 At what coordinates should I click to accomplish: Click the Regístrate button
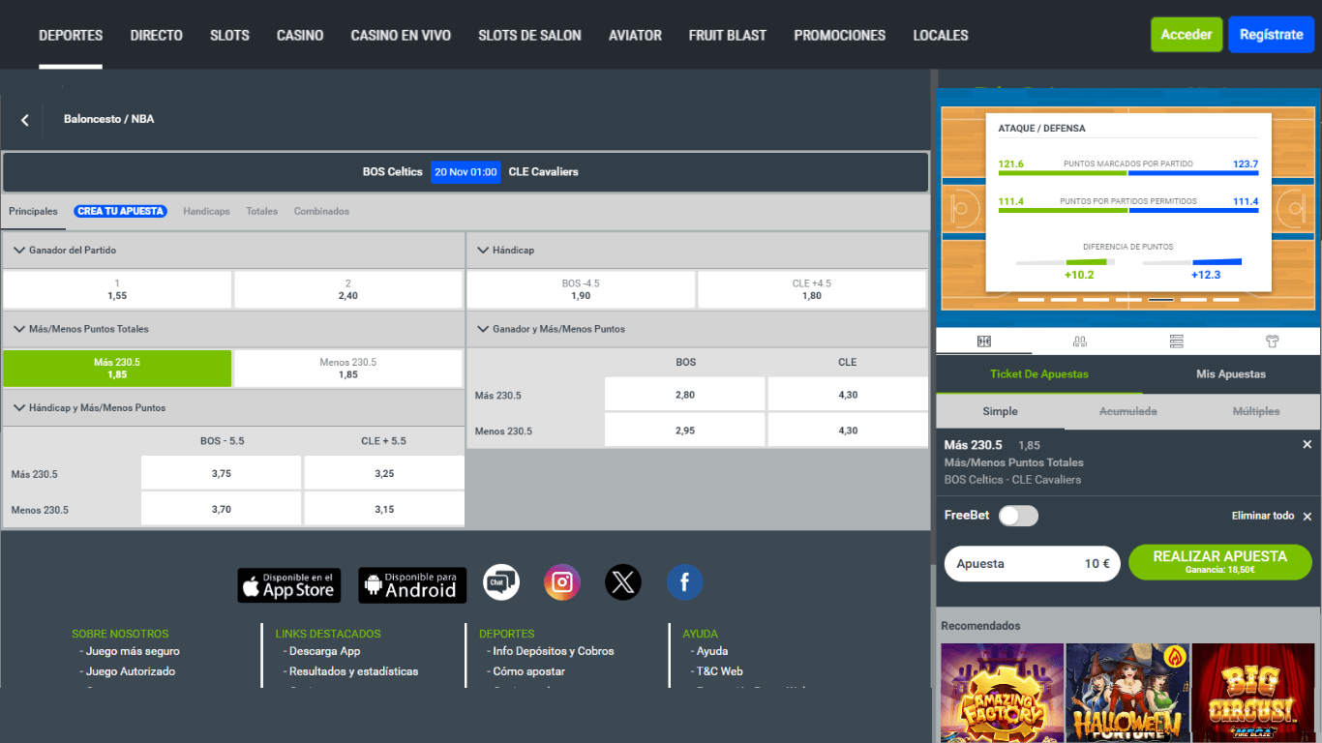1272,35
